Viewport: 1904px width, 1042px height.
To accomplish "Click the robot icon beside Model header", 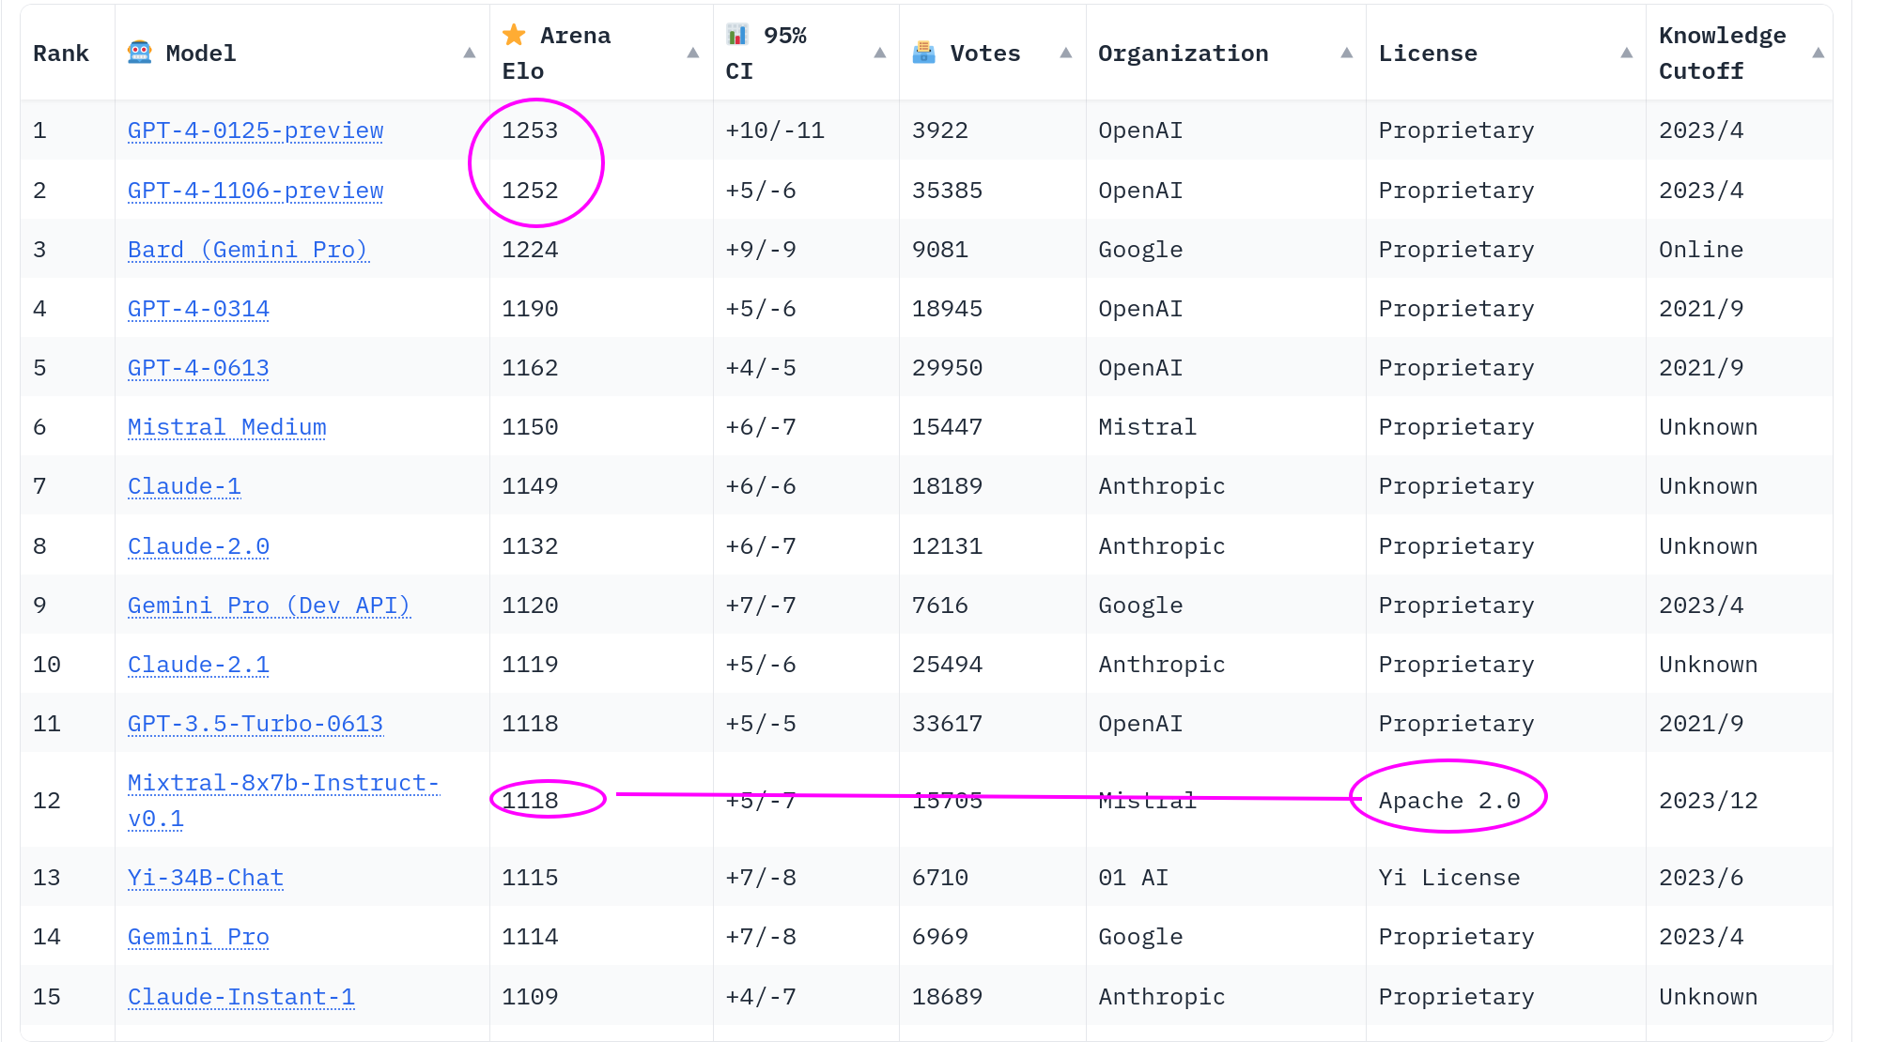I will [139, 53].
